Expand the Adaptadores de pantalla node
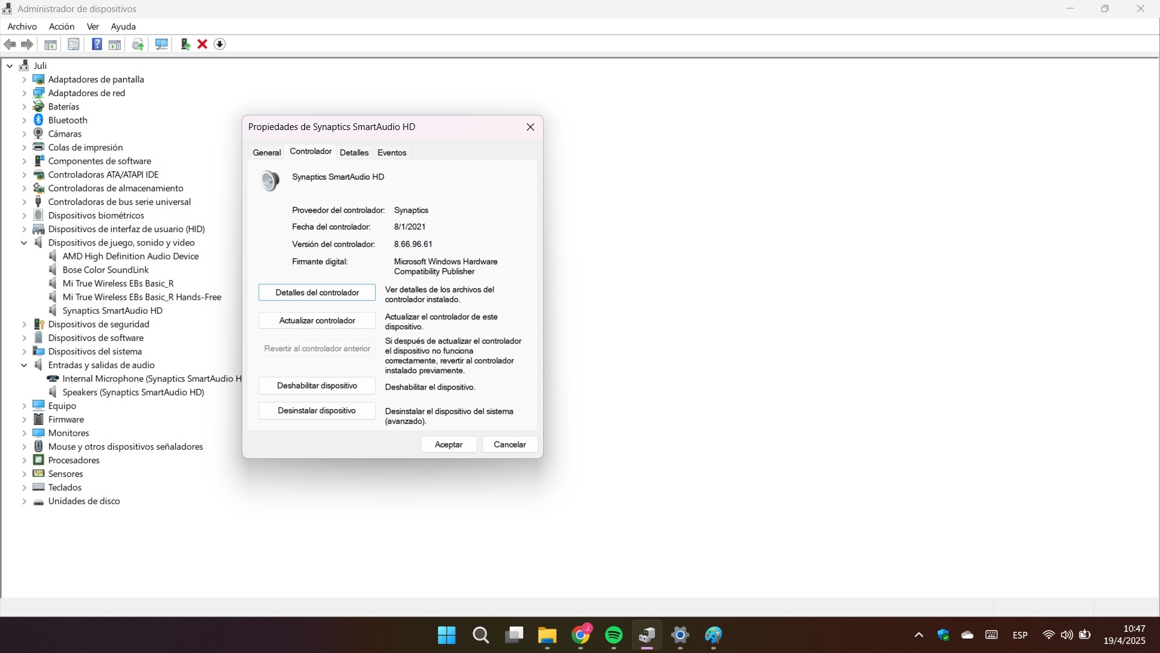This screenshot has height=653, width=1160. (24, 79)
